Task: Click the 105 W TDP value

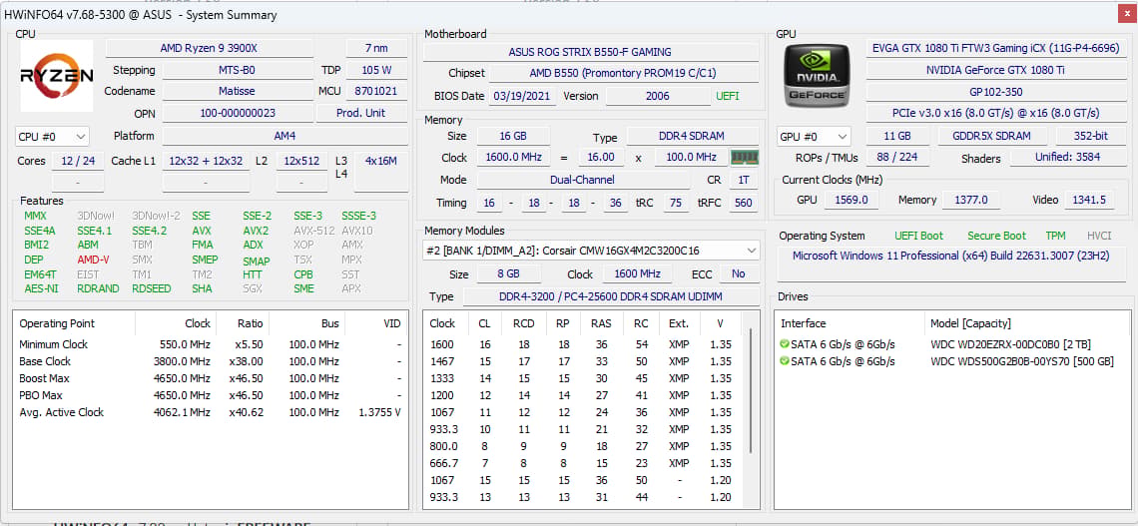Action: tap(376, 71)
